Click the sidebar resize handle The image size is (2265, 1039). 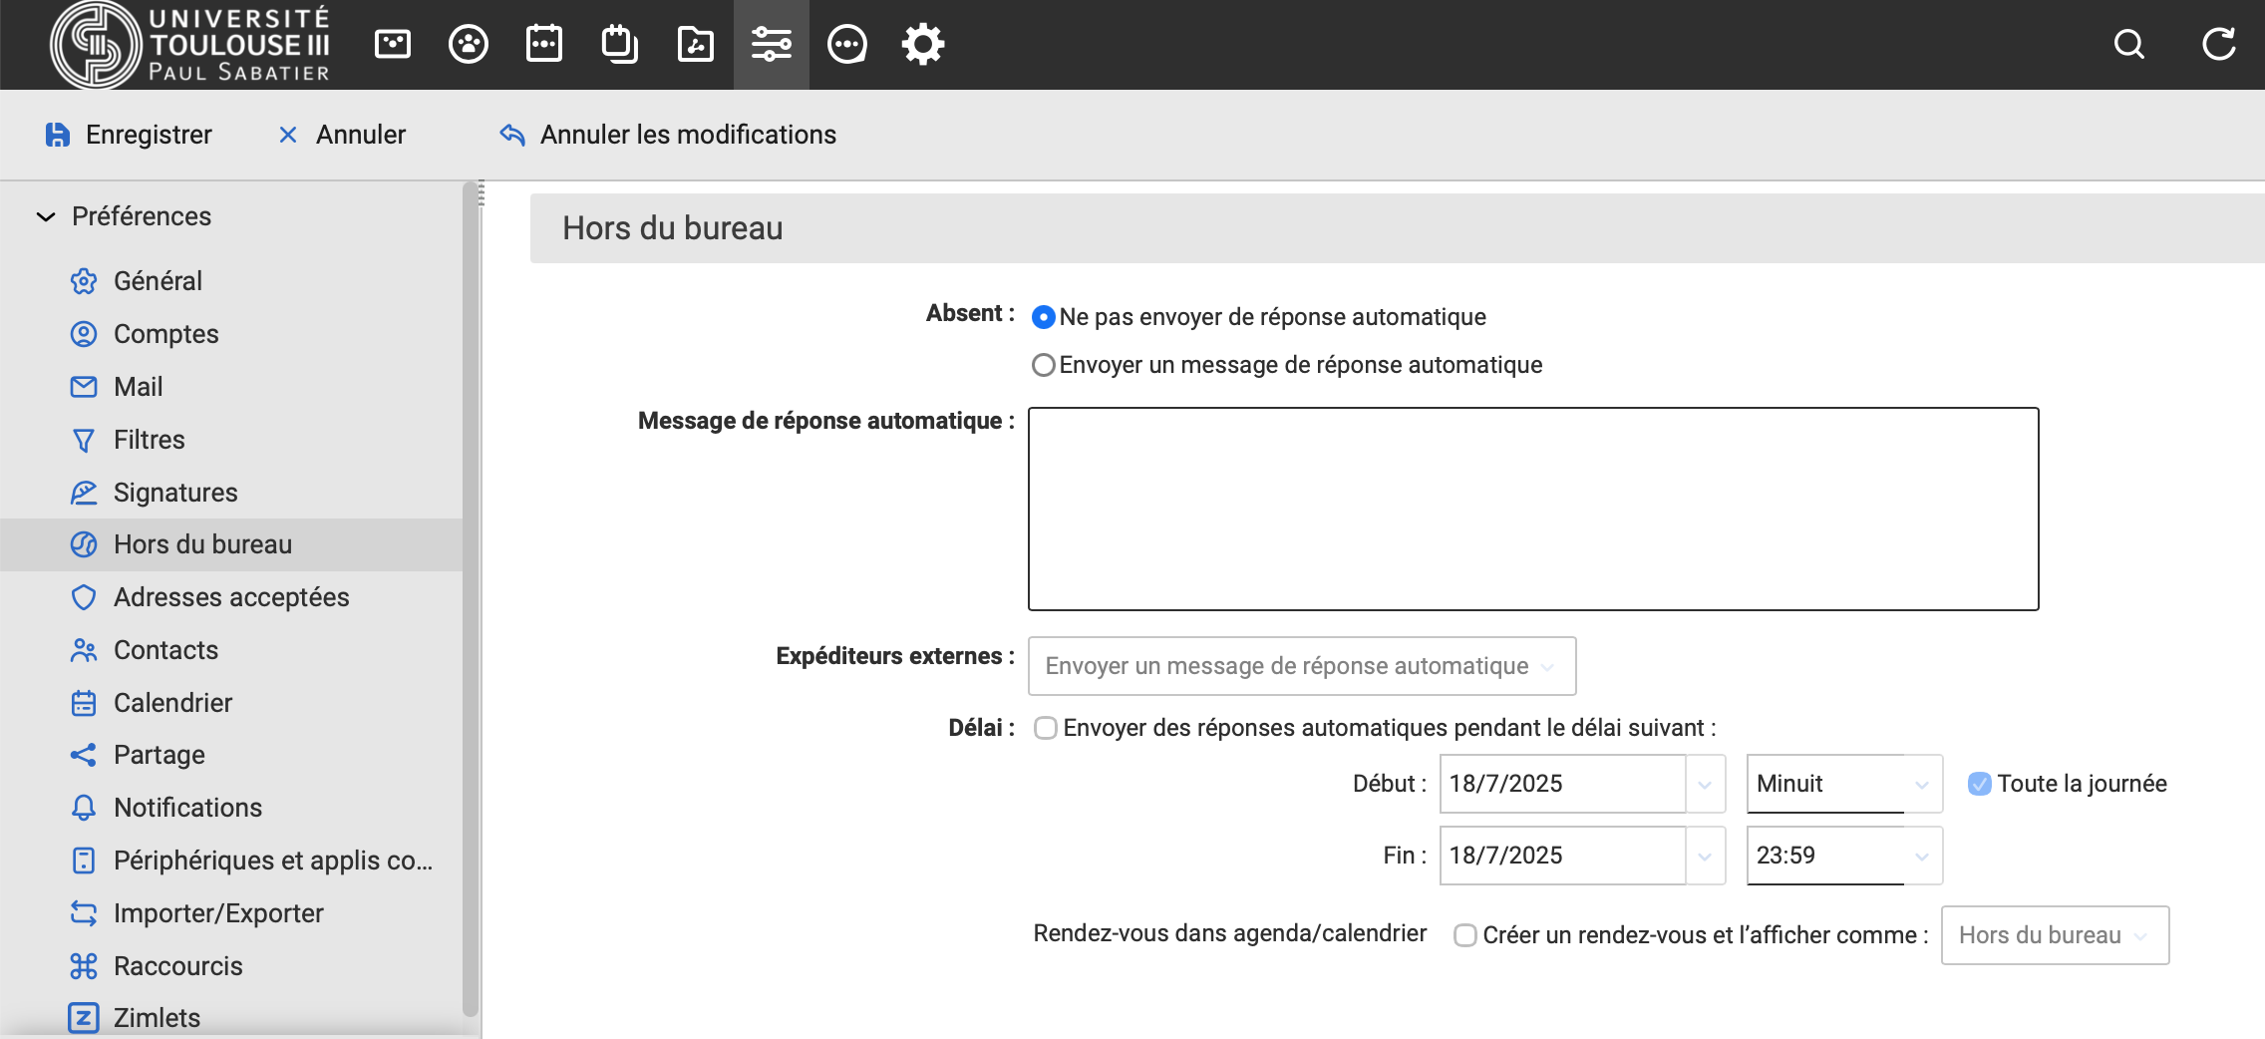click(x=482, y=193)
